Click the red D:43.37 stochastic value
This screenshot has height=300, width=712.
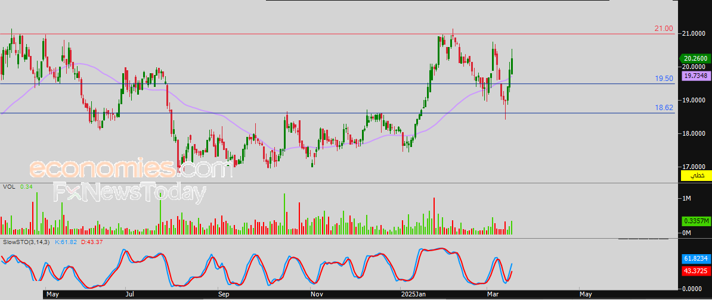pos(92,242)
